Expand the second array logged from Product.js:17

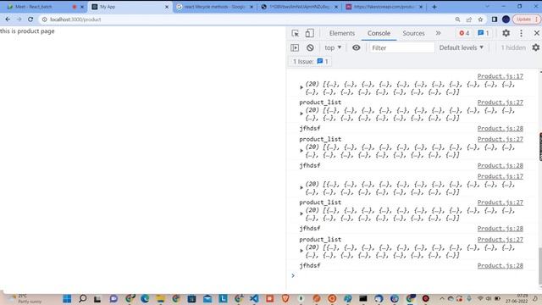[301, 188]
